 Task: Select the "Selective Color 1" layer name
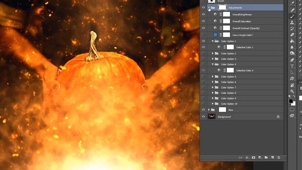pyautogui.click(x=245, y=47)
